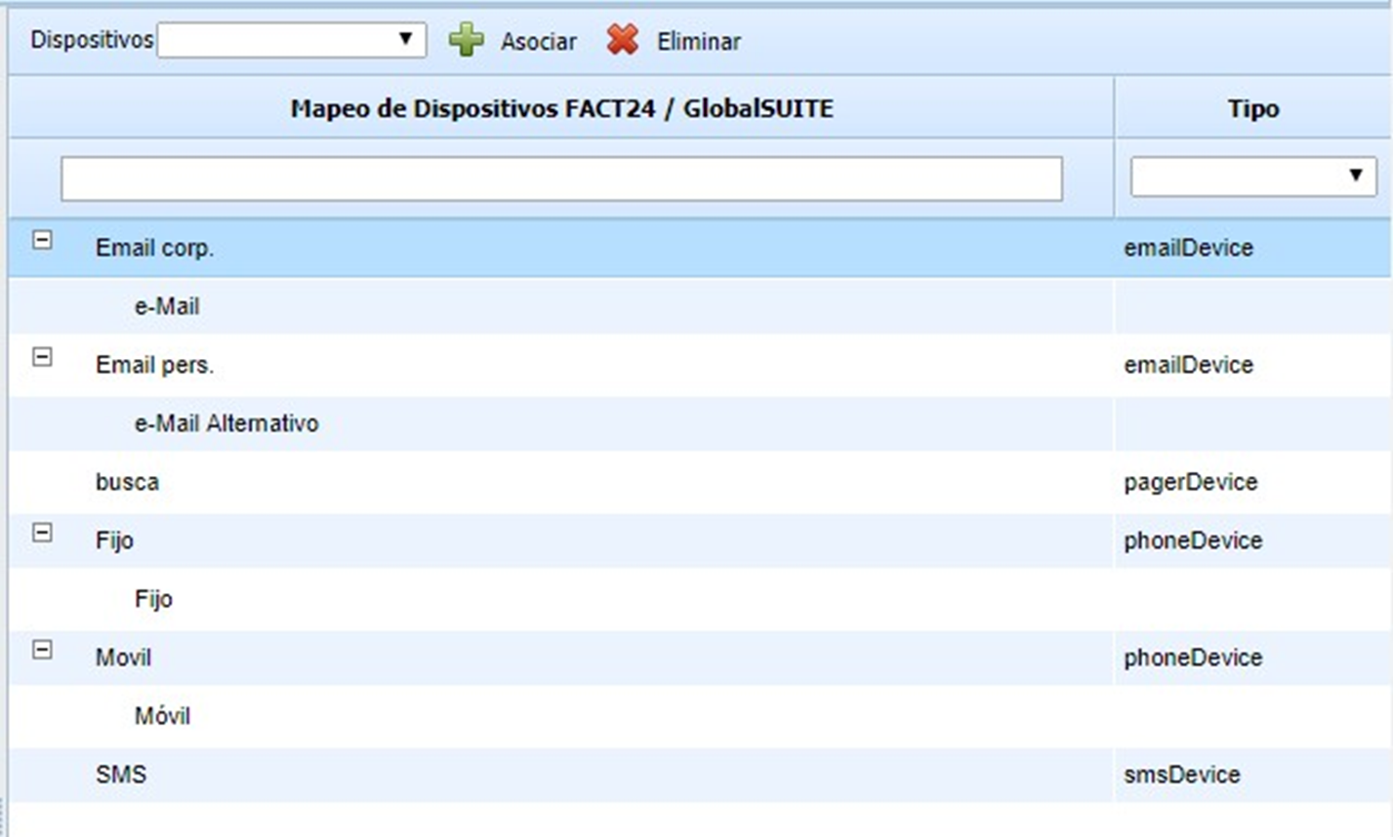Click the Mapeo de Dispositivos column header
1393x837 pixels.
pos(561,108)
